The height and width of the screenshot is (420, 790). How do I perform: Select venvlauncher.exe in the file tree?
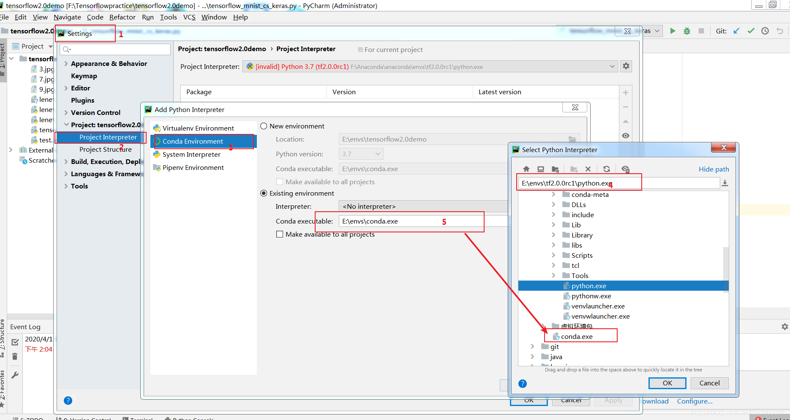point(598,306)
